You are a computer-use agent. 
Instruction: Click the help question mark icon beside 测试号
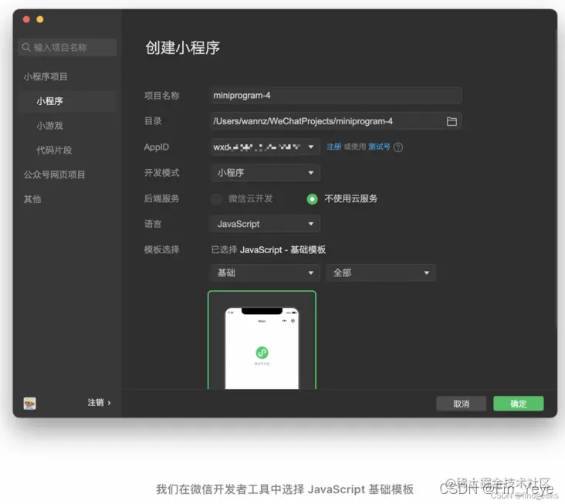coord(398,147)
